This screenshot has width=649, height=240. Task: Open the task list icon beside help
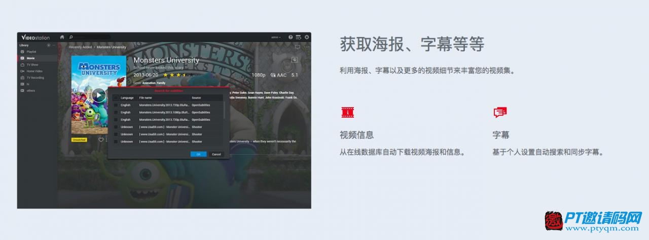(x=299, y=37)
